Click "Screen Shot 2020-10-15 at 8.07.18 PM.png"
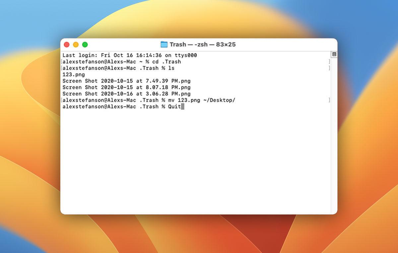The image size is (398, 253). [126, 87]
